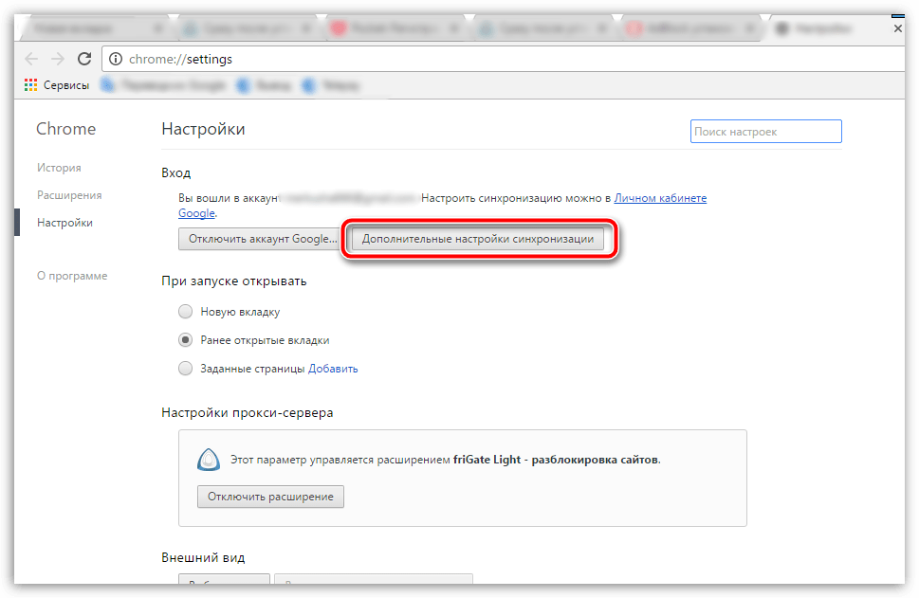
Task: Select the Новую вкладку radio option
Action: [x=185, y=312]
